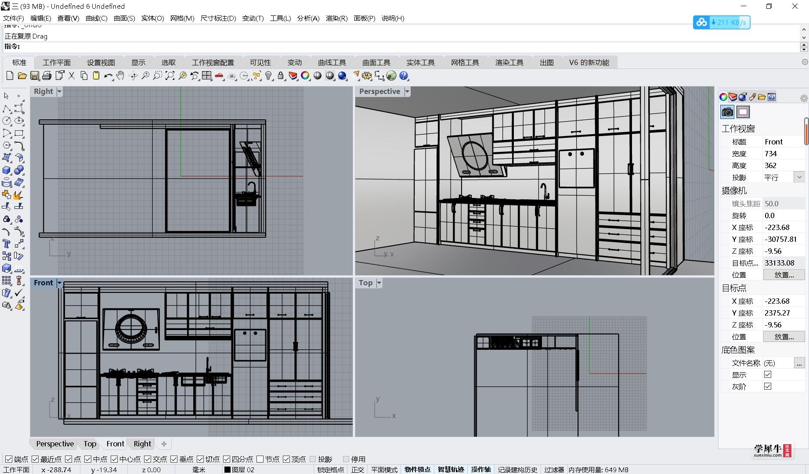
Task: Open a file with the folder icon
Action: 22,76
